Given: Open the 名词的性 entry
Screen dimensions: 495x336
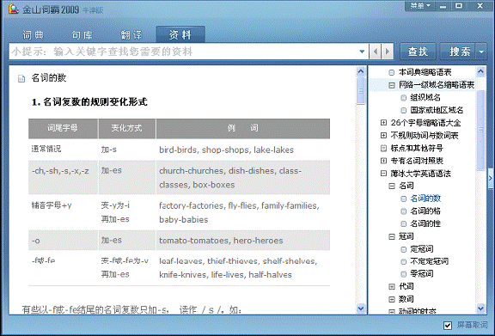Looking at the screenshot, I should click(x=425, y=224).
